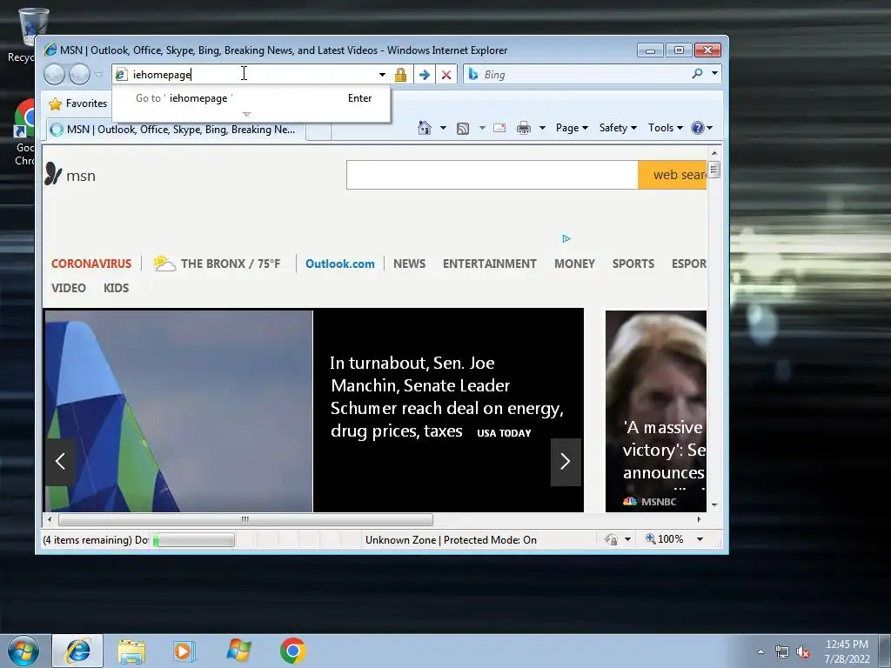Click the Back navigation button

[x=55, y=75]
